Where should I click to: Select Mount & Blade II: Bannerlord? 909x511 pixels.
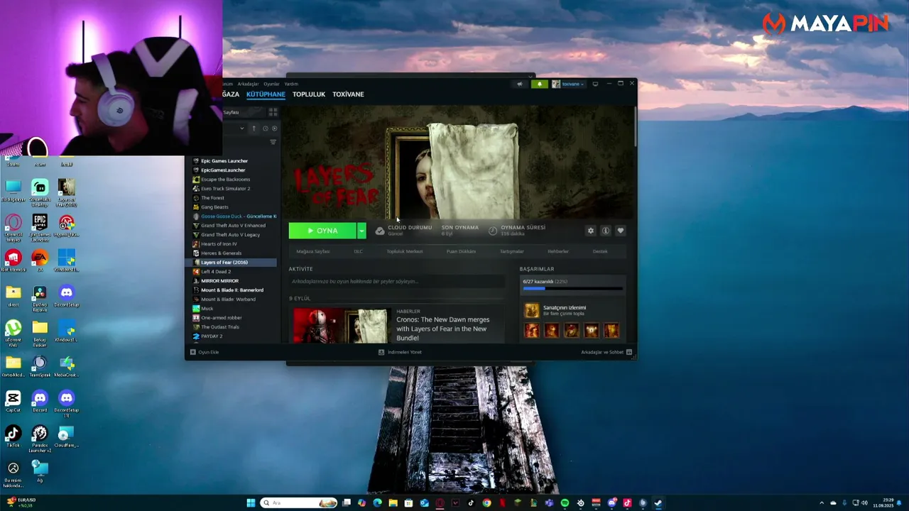pos(232,290)
